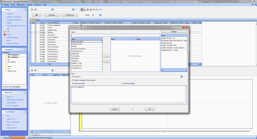This screenshot has height=139, width=257.
Task: Switch to the Tree tab
Action: coord(38,20)
